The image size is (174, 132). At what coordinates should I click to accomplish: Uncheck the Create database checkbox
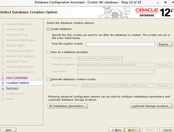pos(48,29)
